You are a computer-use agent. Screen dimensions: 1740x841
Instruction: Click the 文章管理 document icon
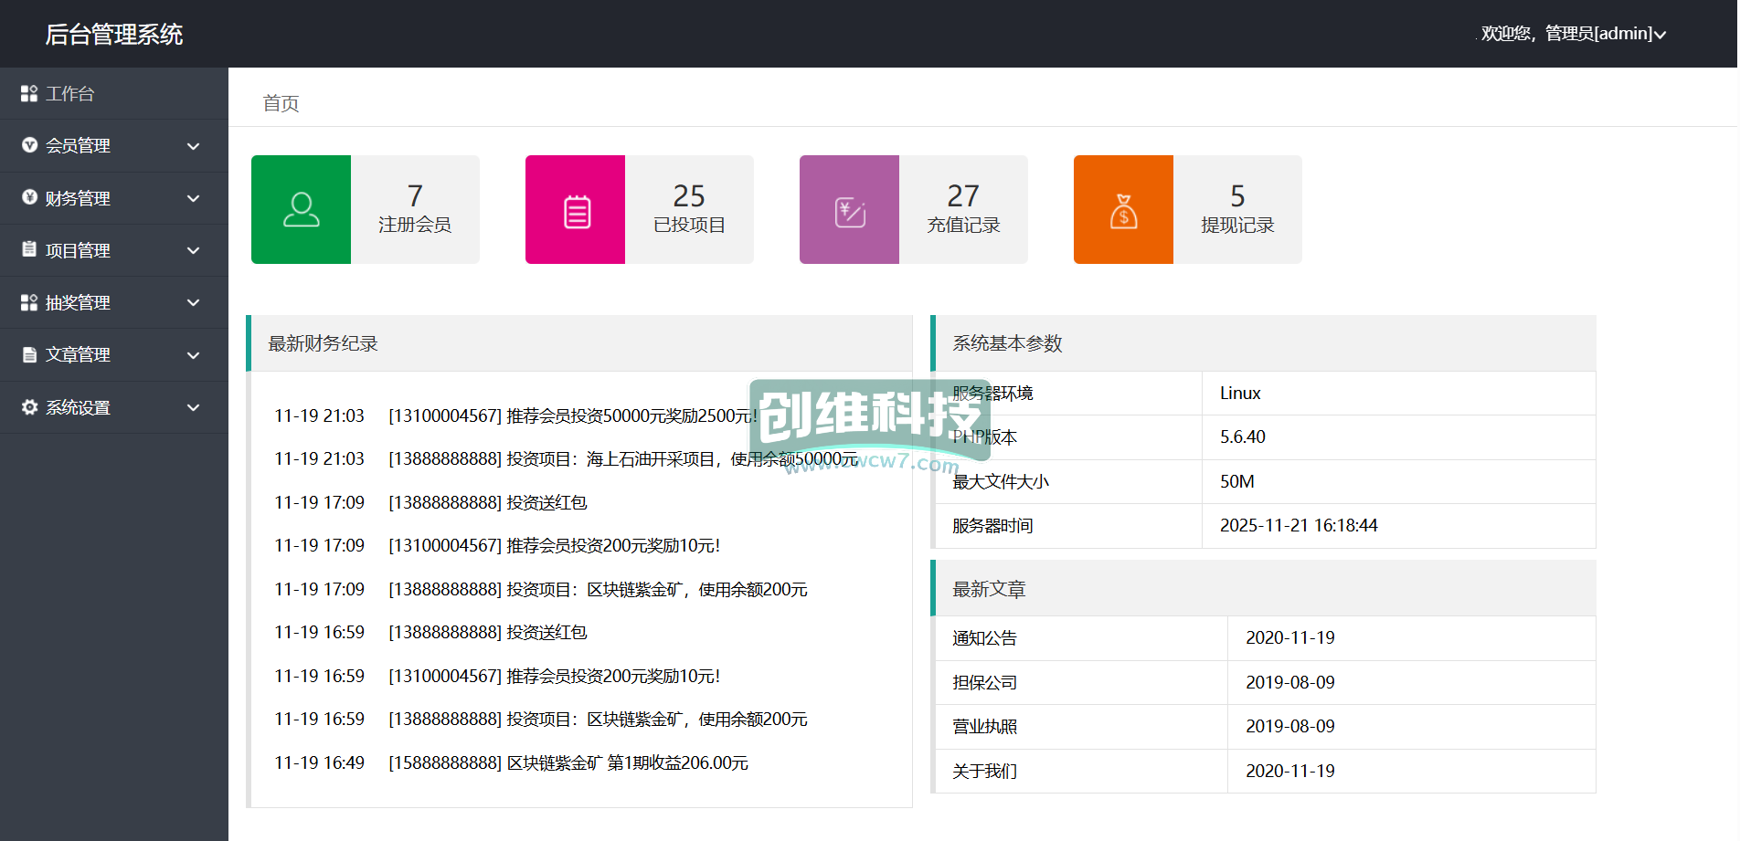(29, 354)
